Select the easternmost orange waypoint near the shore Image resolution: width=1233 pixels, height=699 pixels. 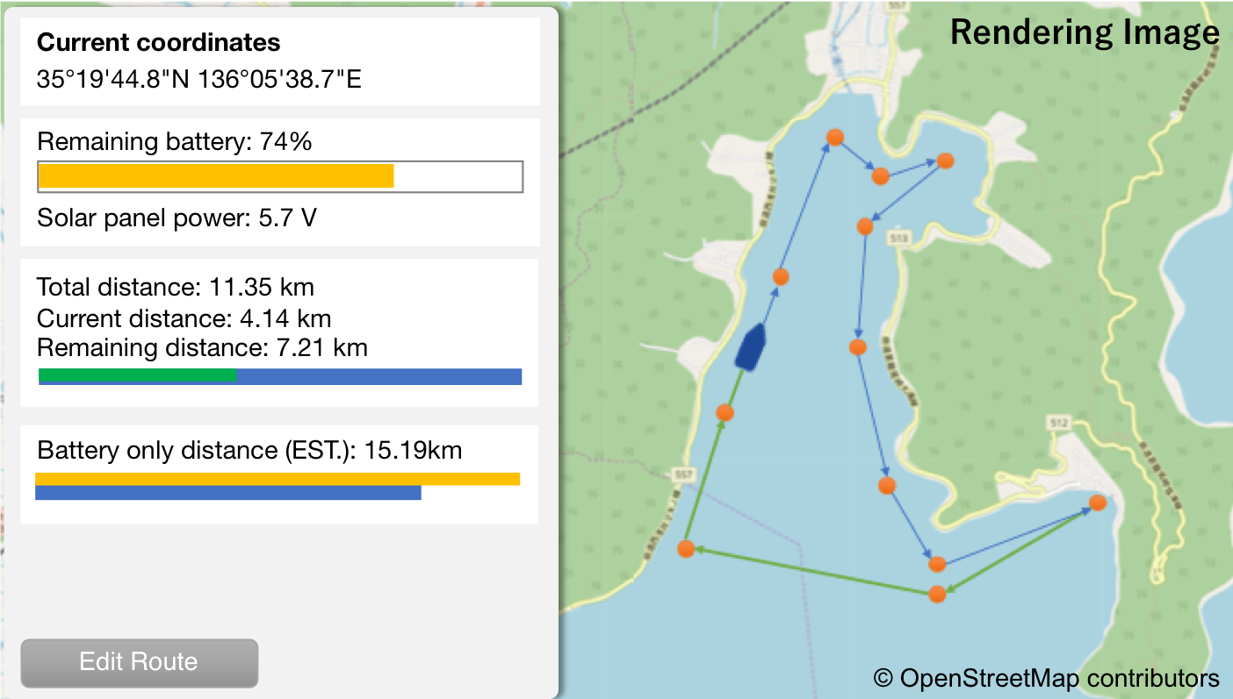pos(1097,503)
